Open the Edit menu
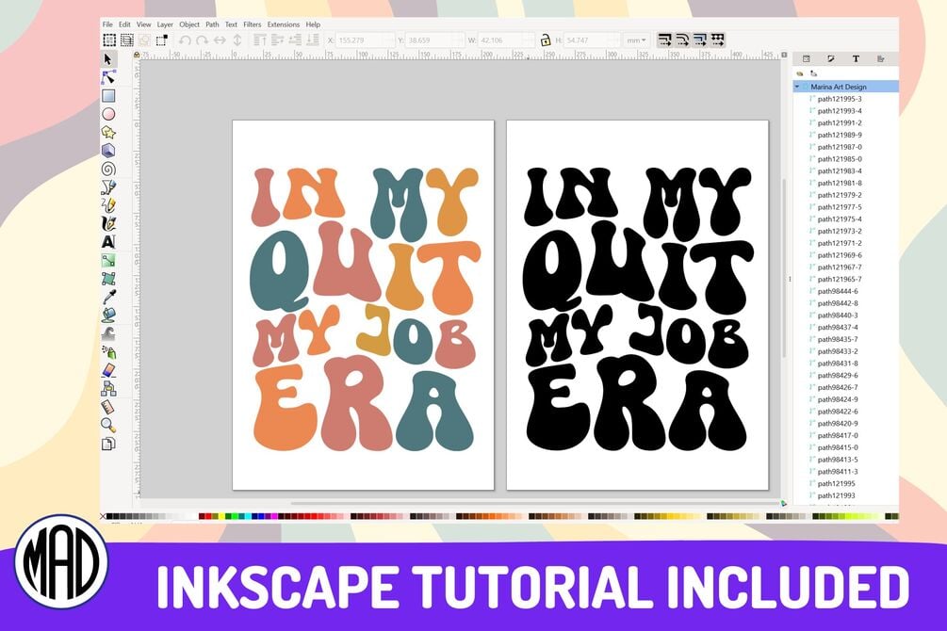 coord(124,24)
